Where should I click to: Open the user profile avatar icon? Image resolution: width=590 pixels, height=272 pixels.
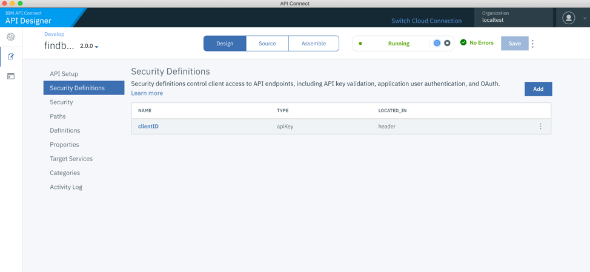coord(569,18)
